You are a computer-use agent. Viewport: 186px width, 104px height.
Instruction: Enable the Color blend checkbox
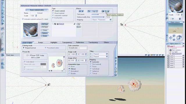(25, 62)
